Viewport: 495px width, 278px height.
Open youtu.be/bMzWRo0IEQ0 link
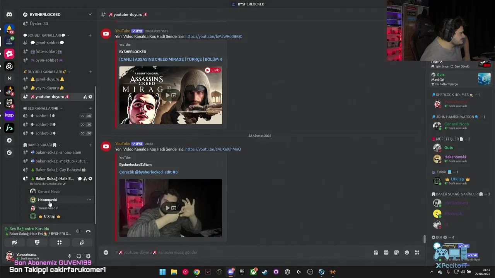(x=213, y=37)
